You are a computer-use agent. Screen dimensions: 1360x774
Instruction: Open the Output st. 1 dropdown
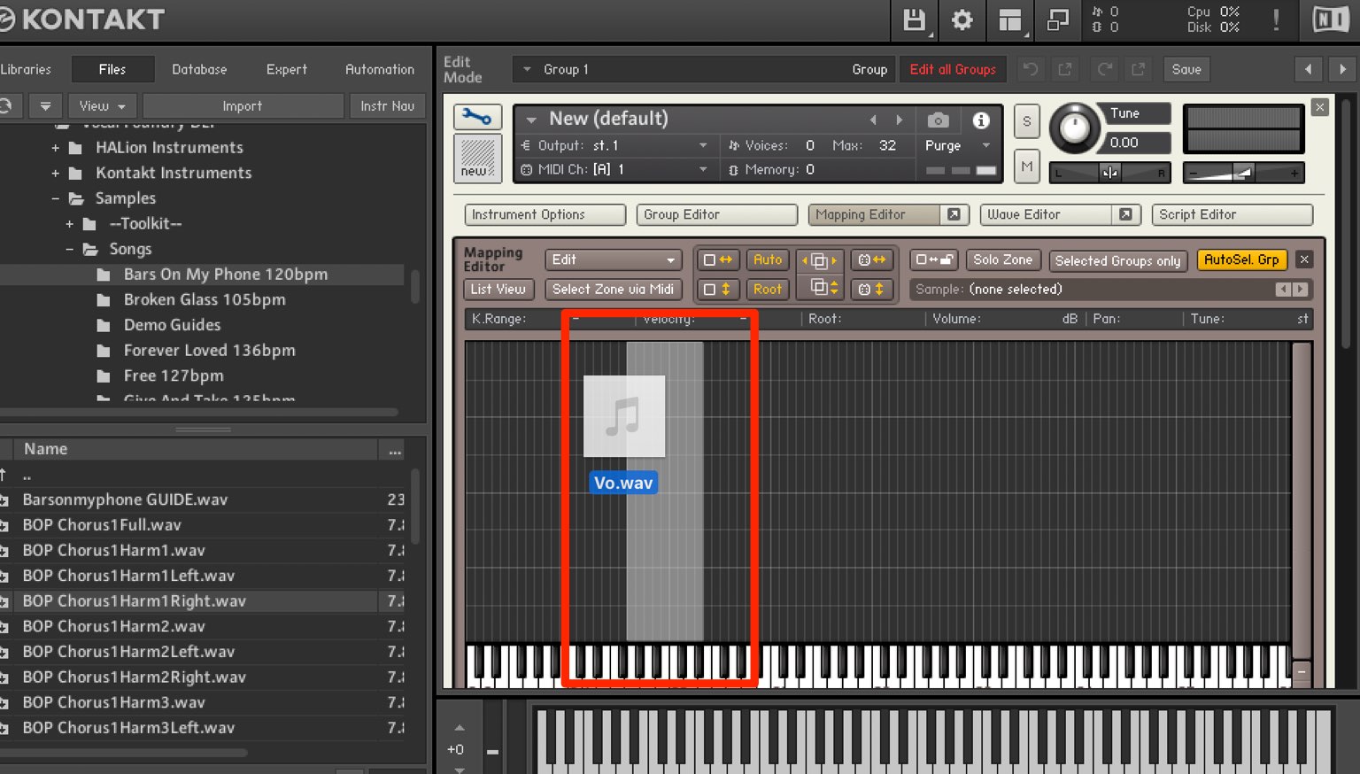tap(615, 145)
